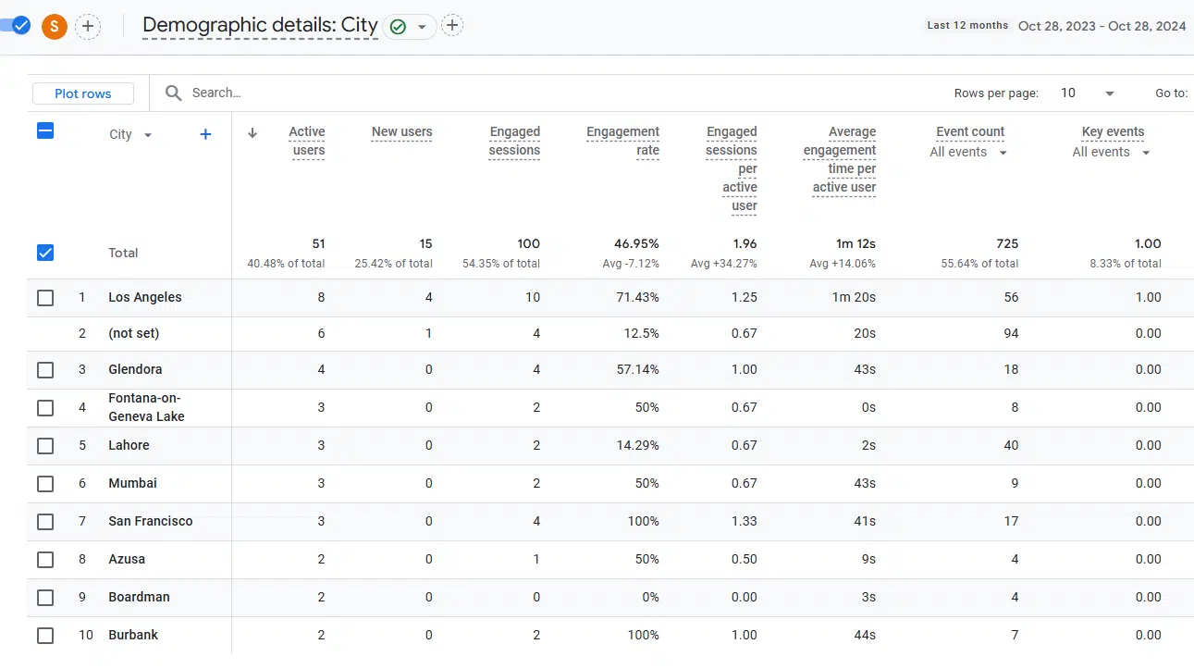Check the Los Angeles row checkbox
Viewport: 1194px width, 669px height.
[x=45, y=298]
